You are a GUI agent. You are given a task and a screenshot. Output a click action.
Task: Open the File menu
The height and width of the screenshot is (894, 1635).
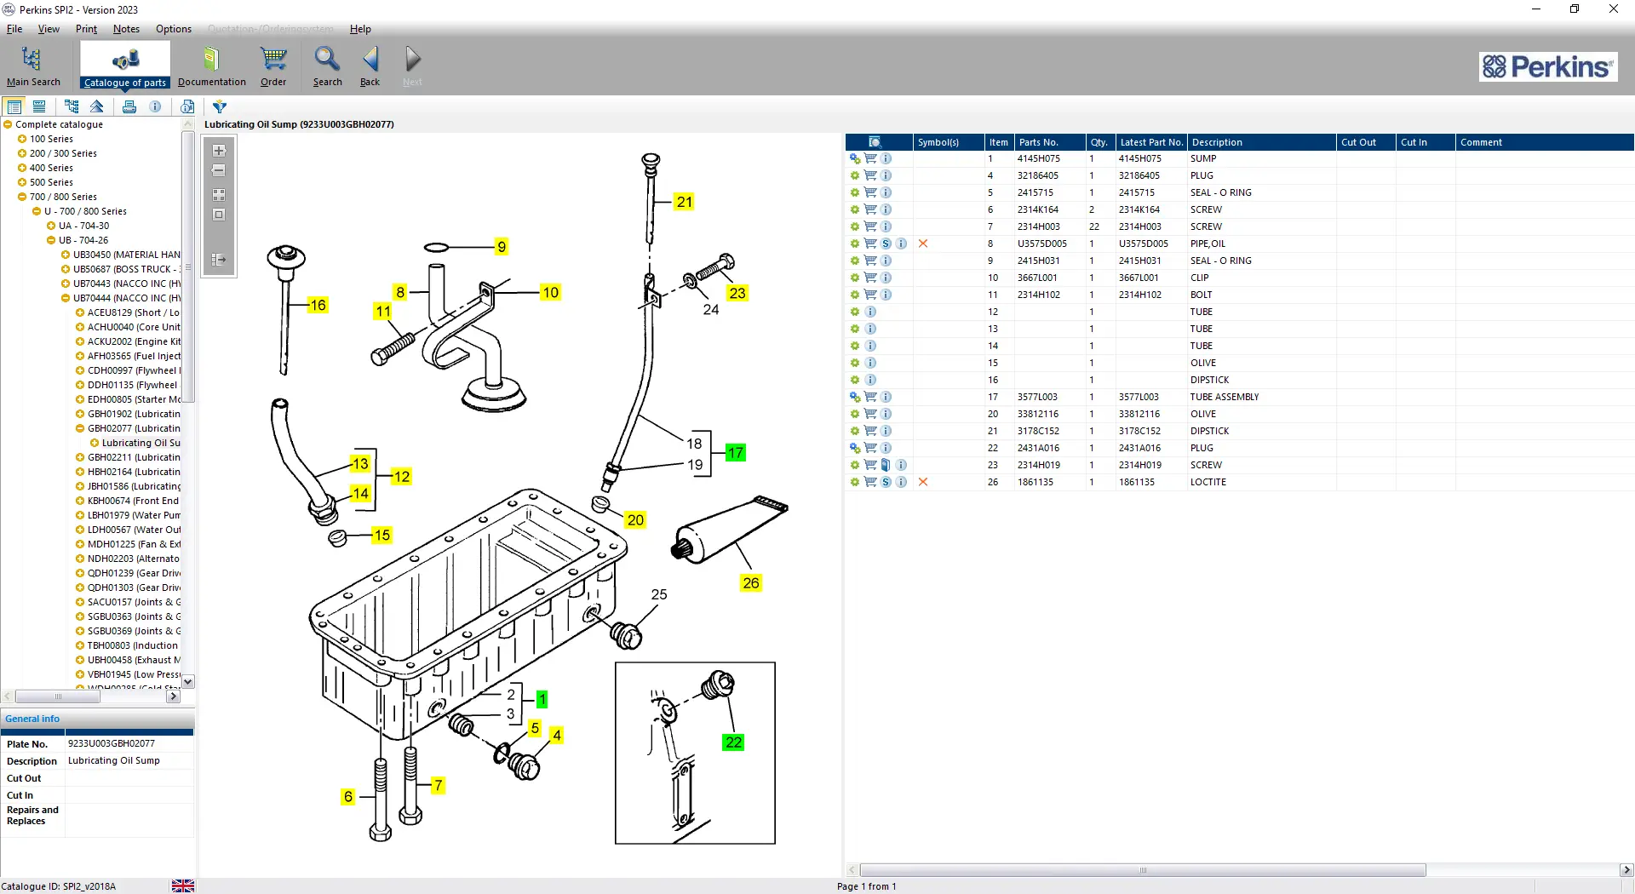tap(14, 29)
